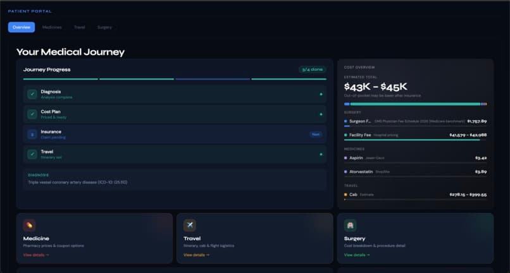Click the Surgeon fee amount $1,757.89

(477, 121)
